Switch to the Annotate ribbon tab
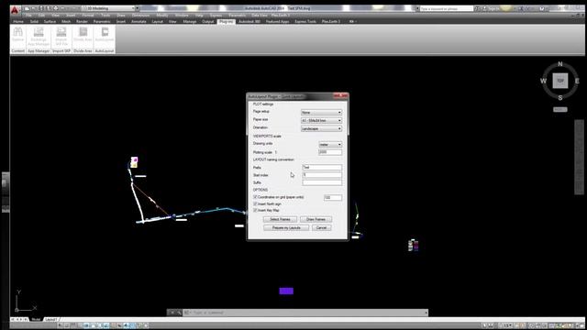 click(138, 22)
